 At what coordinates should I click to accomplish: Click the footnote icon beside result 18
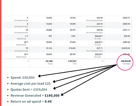click(27, 42)
